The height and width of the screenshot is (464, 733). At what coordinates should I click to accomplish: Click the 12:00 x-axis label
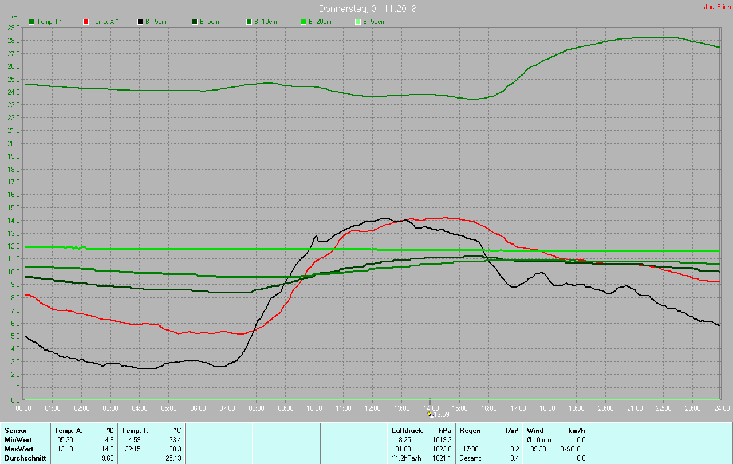click(373, 408)
